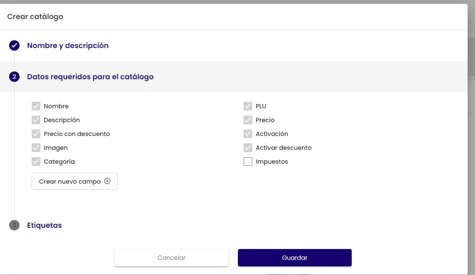475x275 pixels.
Task: Toggle the Categoría checkbox
Action: point(36,162)
